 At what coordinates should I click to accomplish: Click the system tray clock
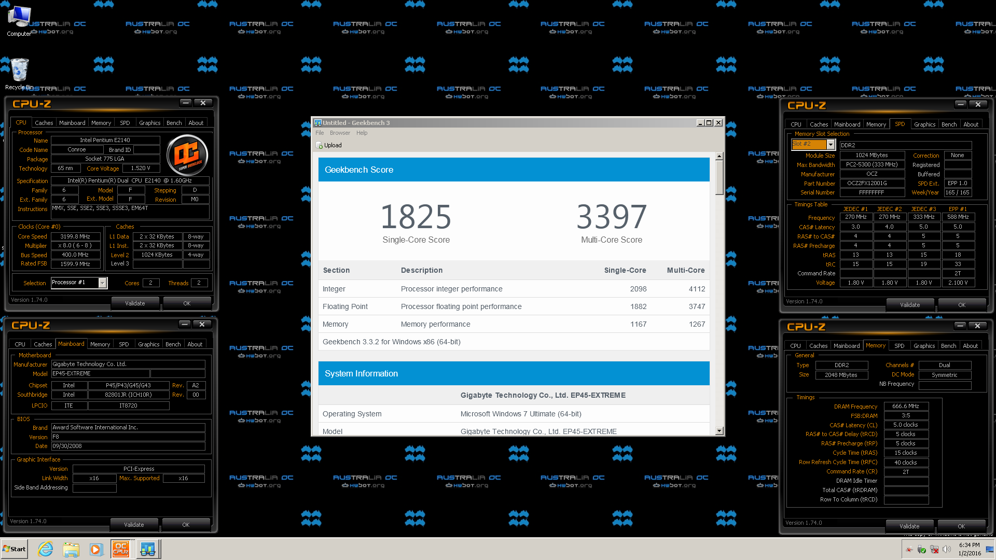970,549
